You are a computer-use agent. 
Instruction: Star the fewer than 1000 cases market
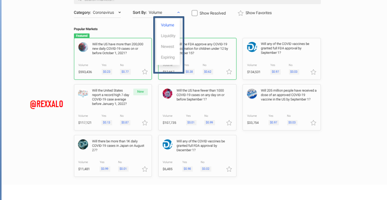click(229, 123)
